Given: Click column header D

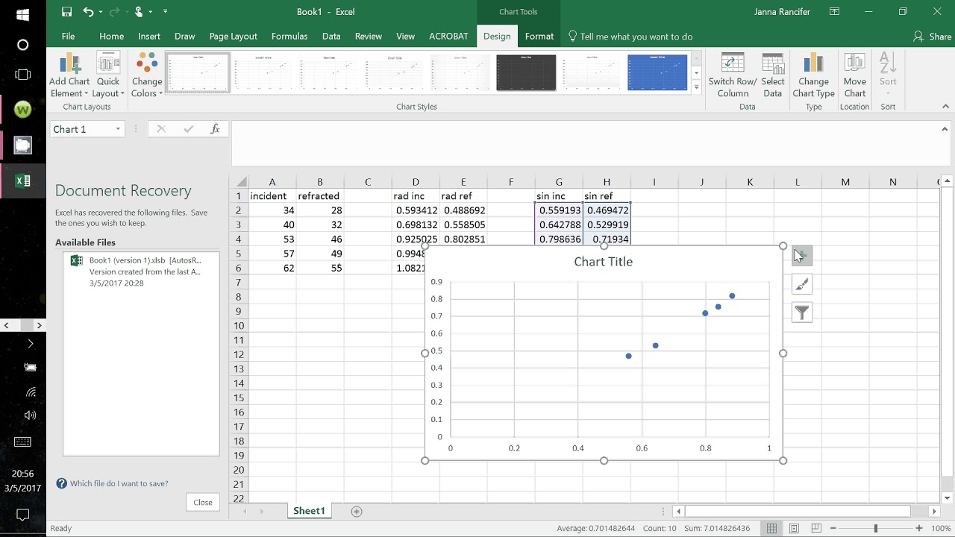Looking at the screenshot, I should click(416, 182).
